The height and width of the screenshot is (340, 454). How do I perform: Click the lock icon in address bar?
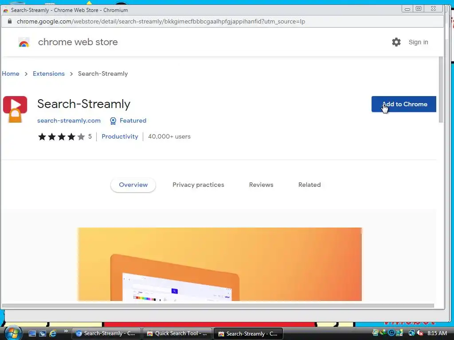pyautogui.click(x=10, y=21)
